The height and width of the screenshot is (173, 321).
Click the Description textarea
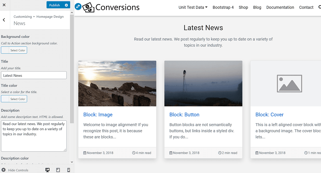pyautogui.click(x=34, y=136)
